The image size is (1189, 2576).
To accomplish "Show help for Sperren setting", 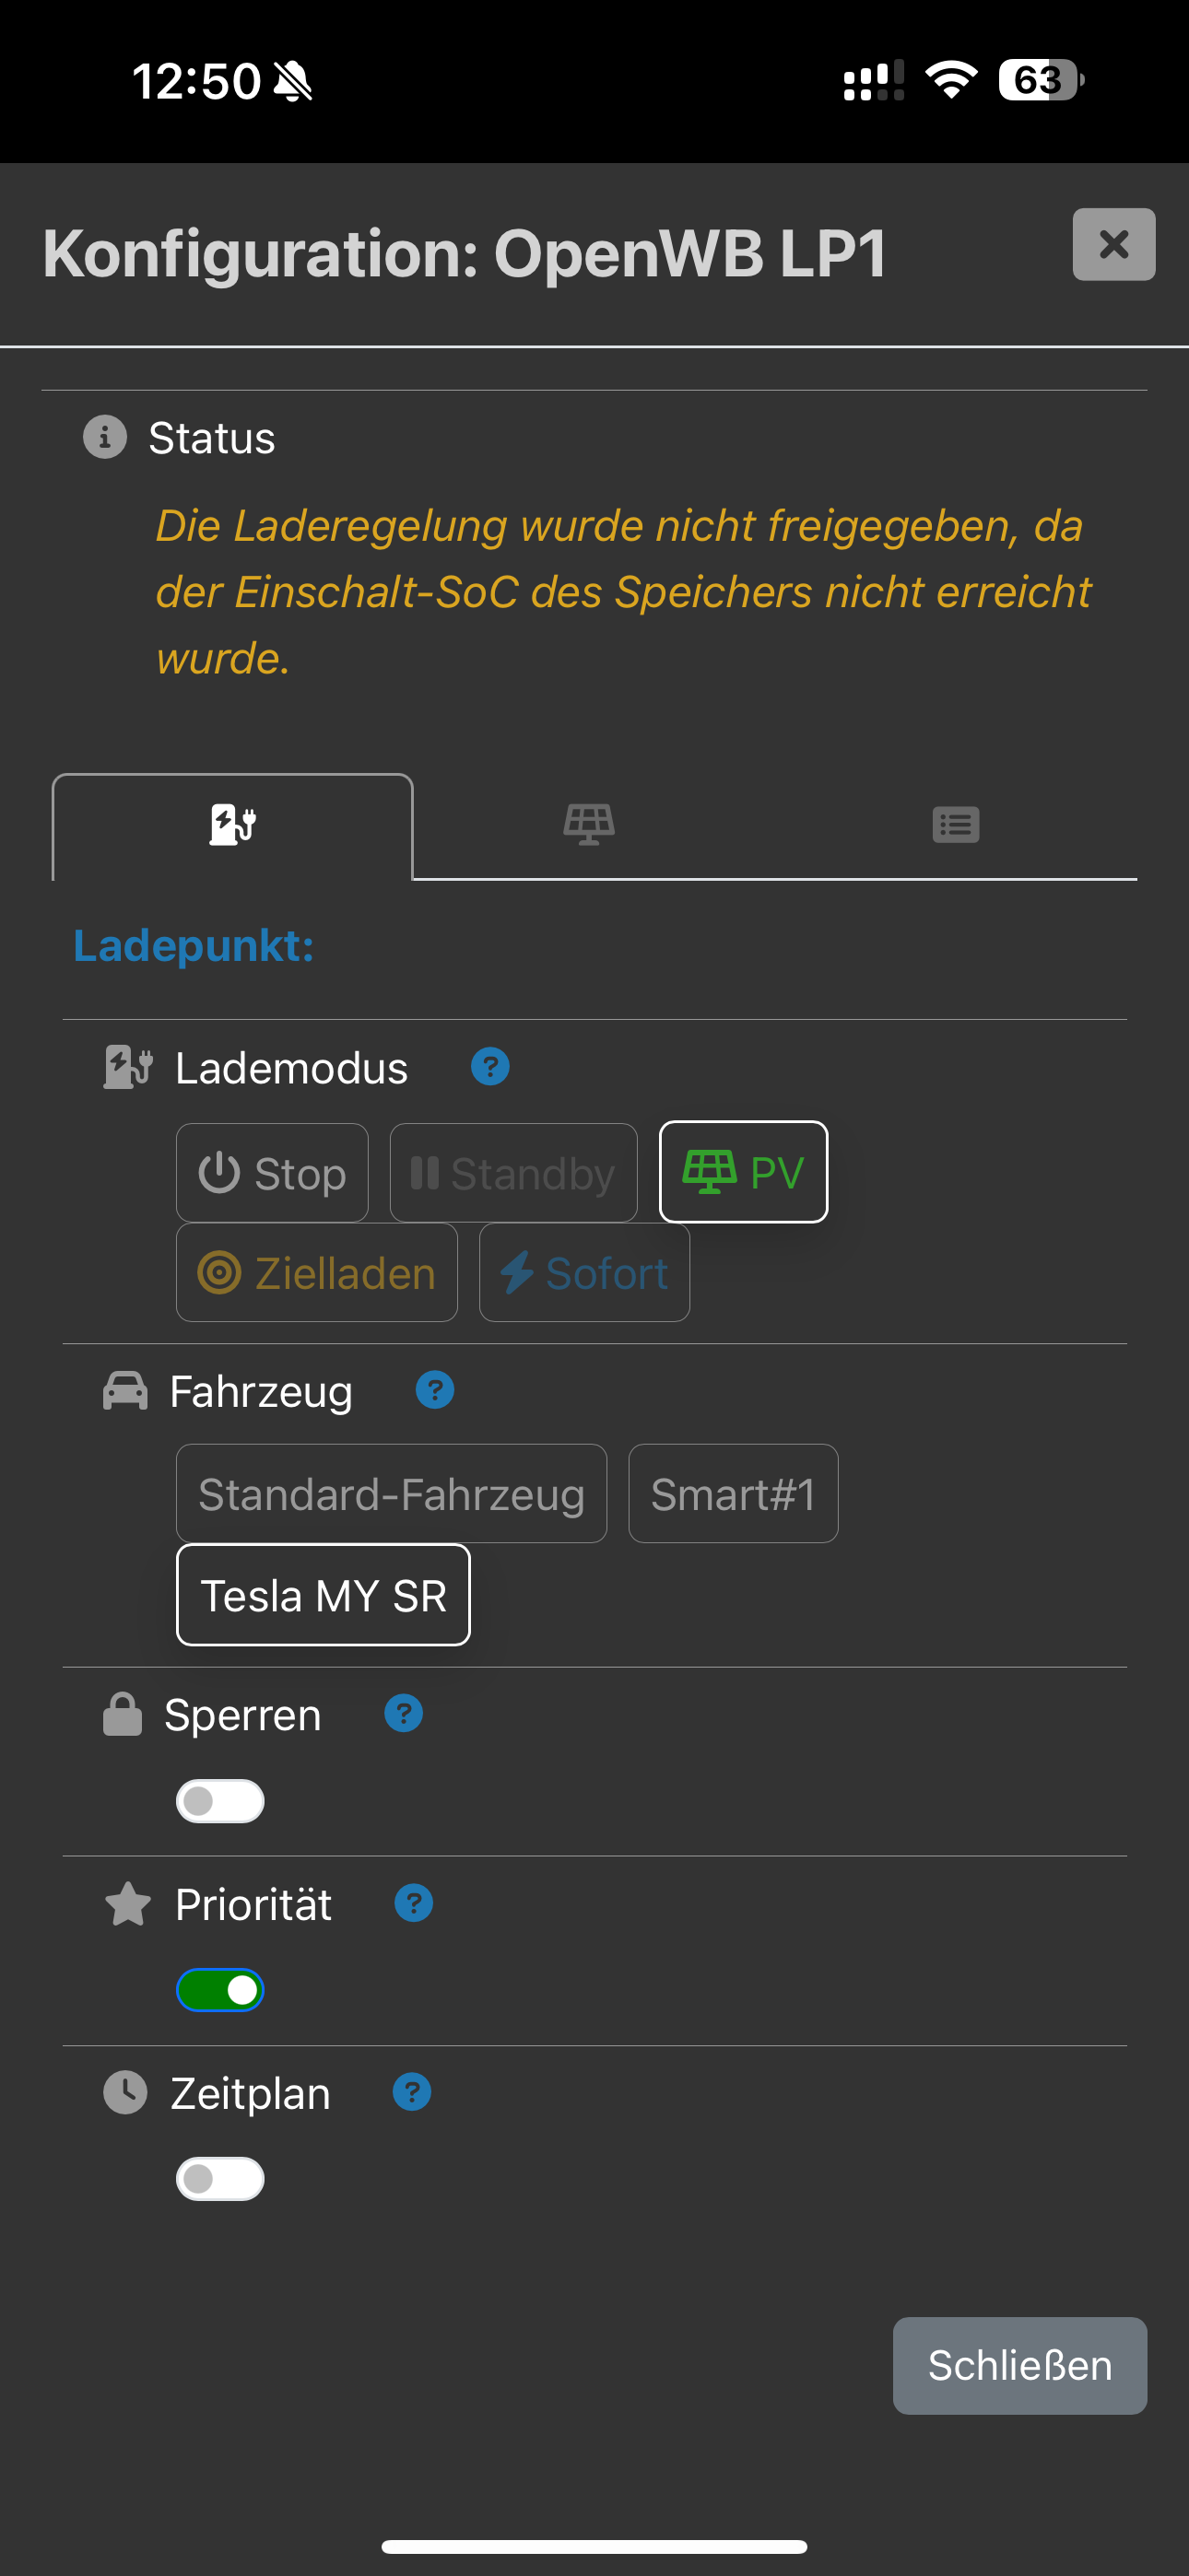I will (404, 1714).
